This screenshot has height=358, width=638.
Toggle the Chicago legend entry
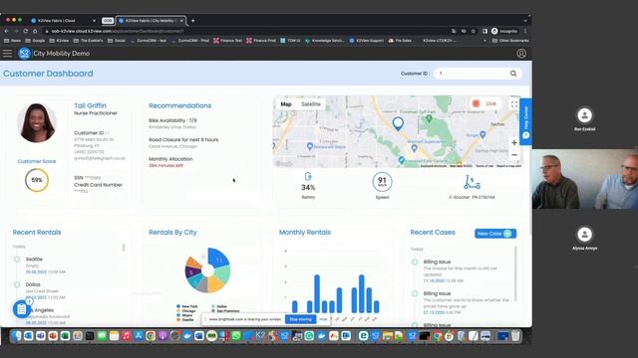pos(186,311)
